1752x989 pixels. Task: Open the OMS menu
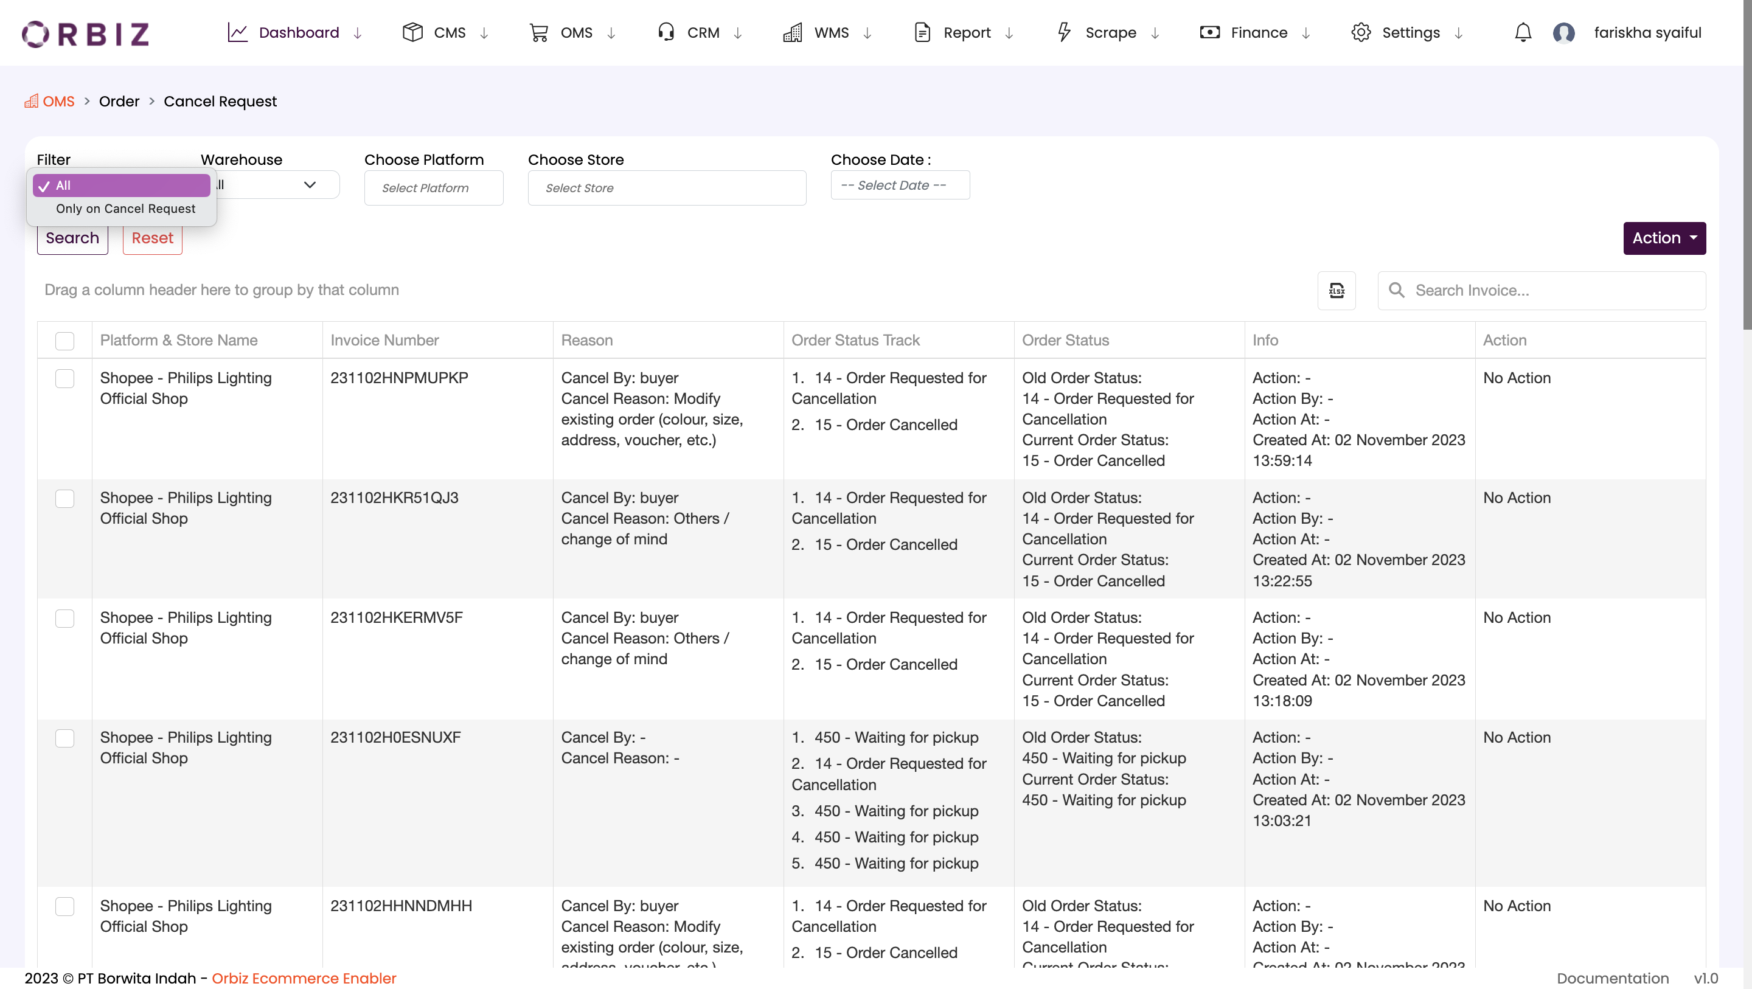(576, 33)
